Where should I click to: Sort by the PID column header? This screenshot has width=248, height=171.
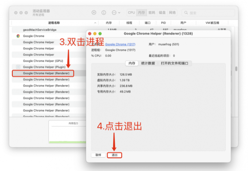(x=163, y=23)
